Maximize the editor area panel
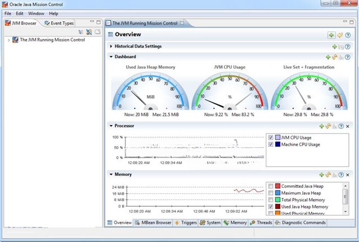The width and height of the screenshot is (359, 242). (x=352, y=22)
